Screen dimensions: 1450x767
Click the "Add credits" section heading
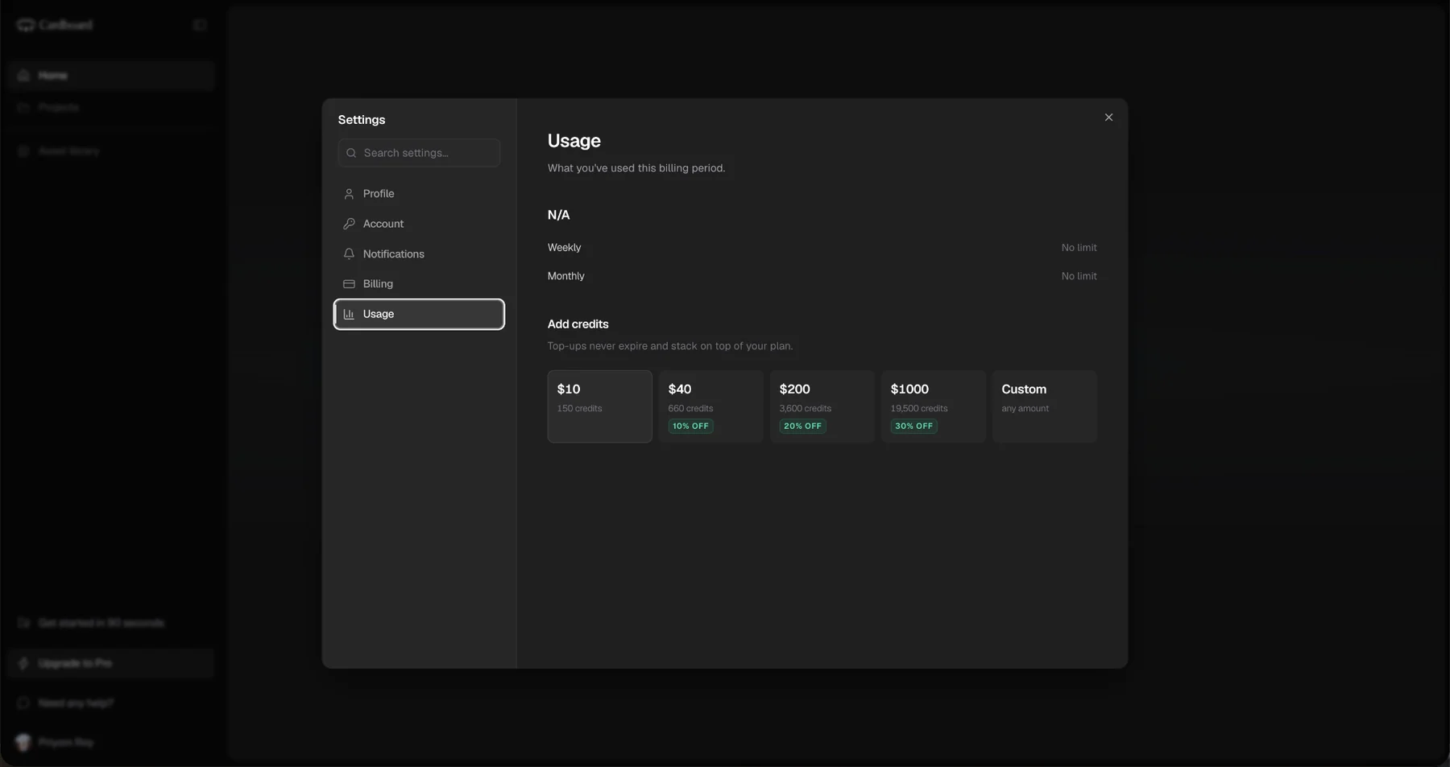pos(578,324)
